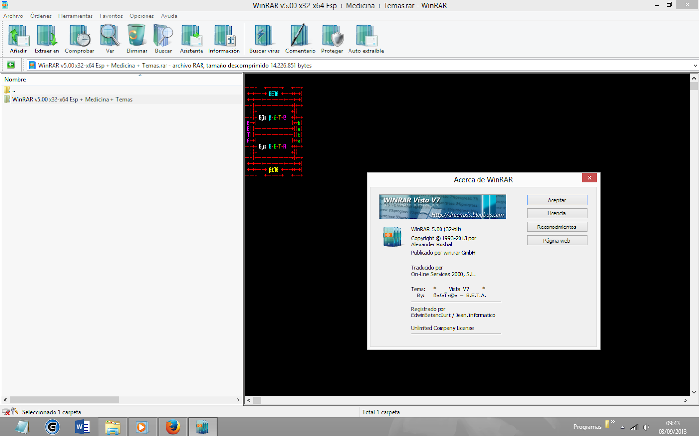Image resolution: width=699 pixels, height=436 pixels.
Task: Open the address bar dropdown arrow
Action: (x=695, y=65)
